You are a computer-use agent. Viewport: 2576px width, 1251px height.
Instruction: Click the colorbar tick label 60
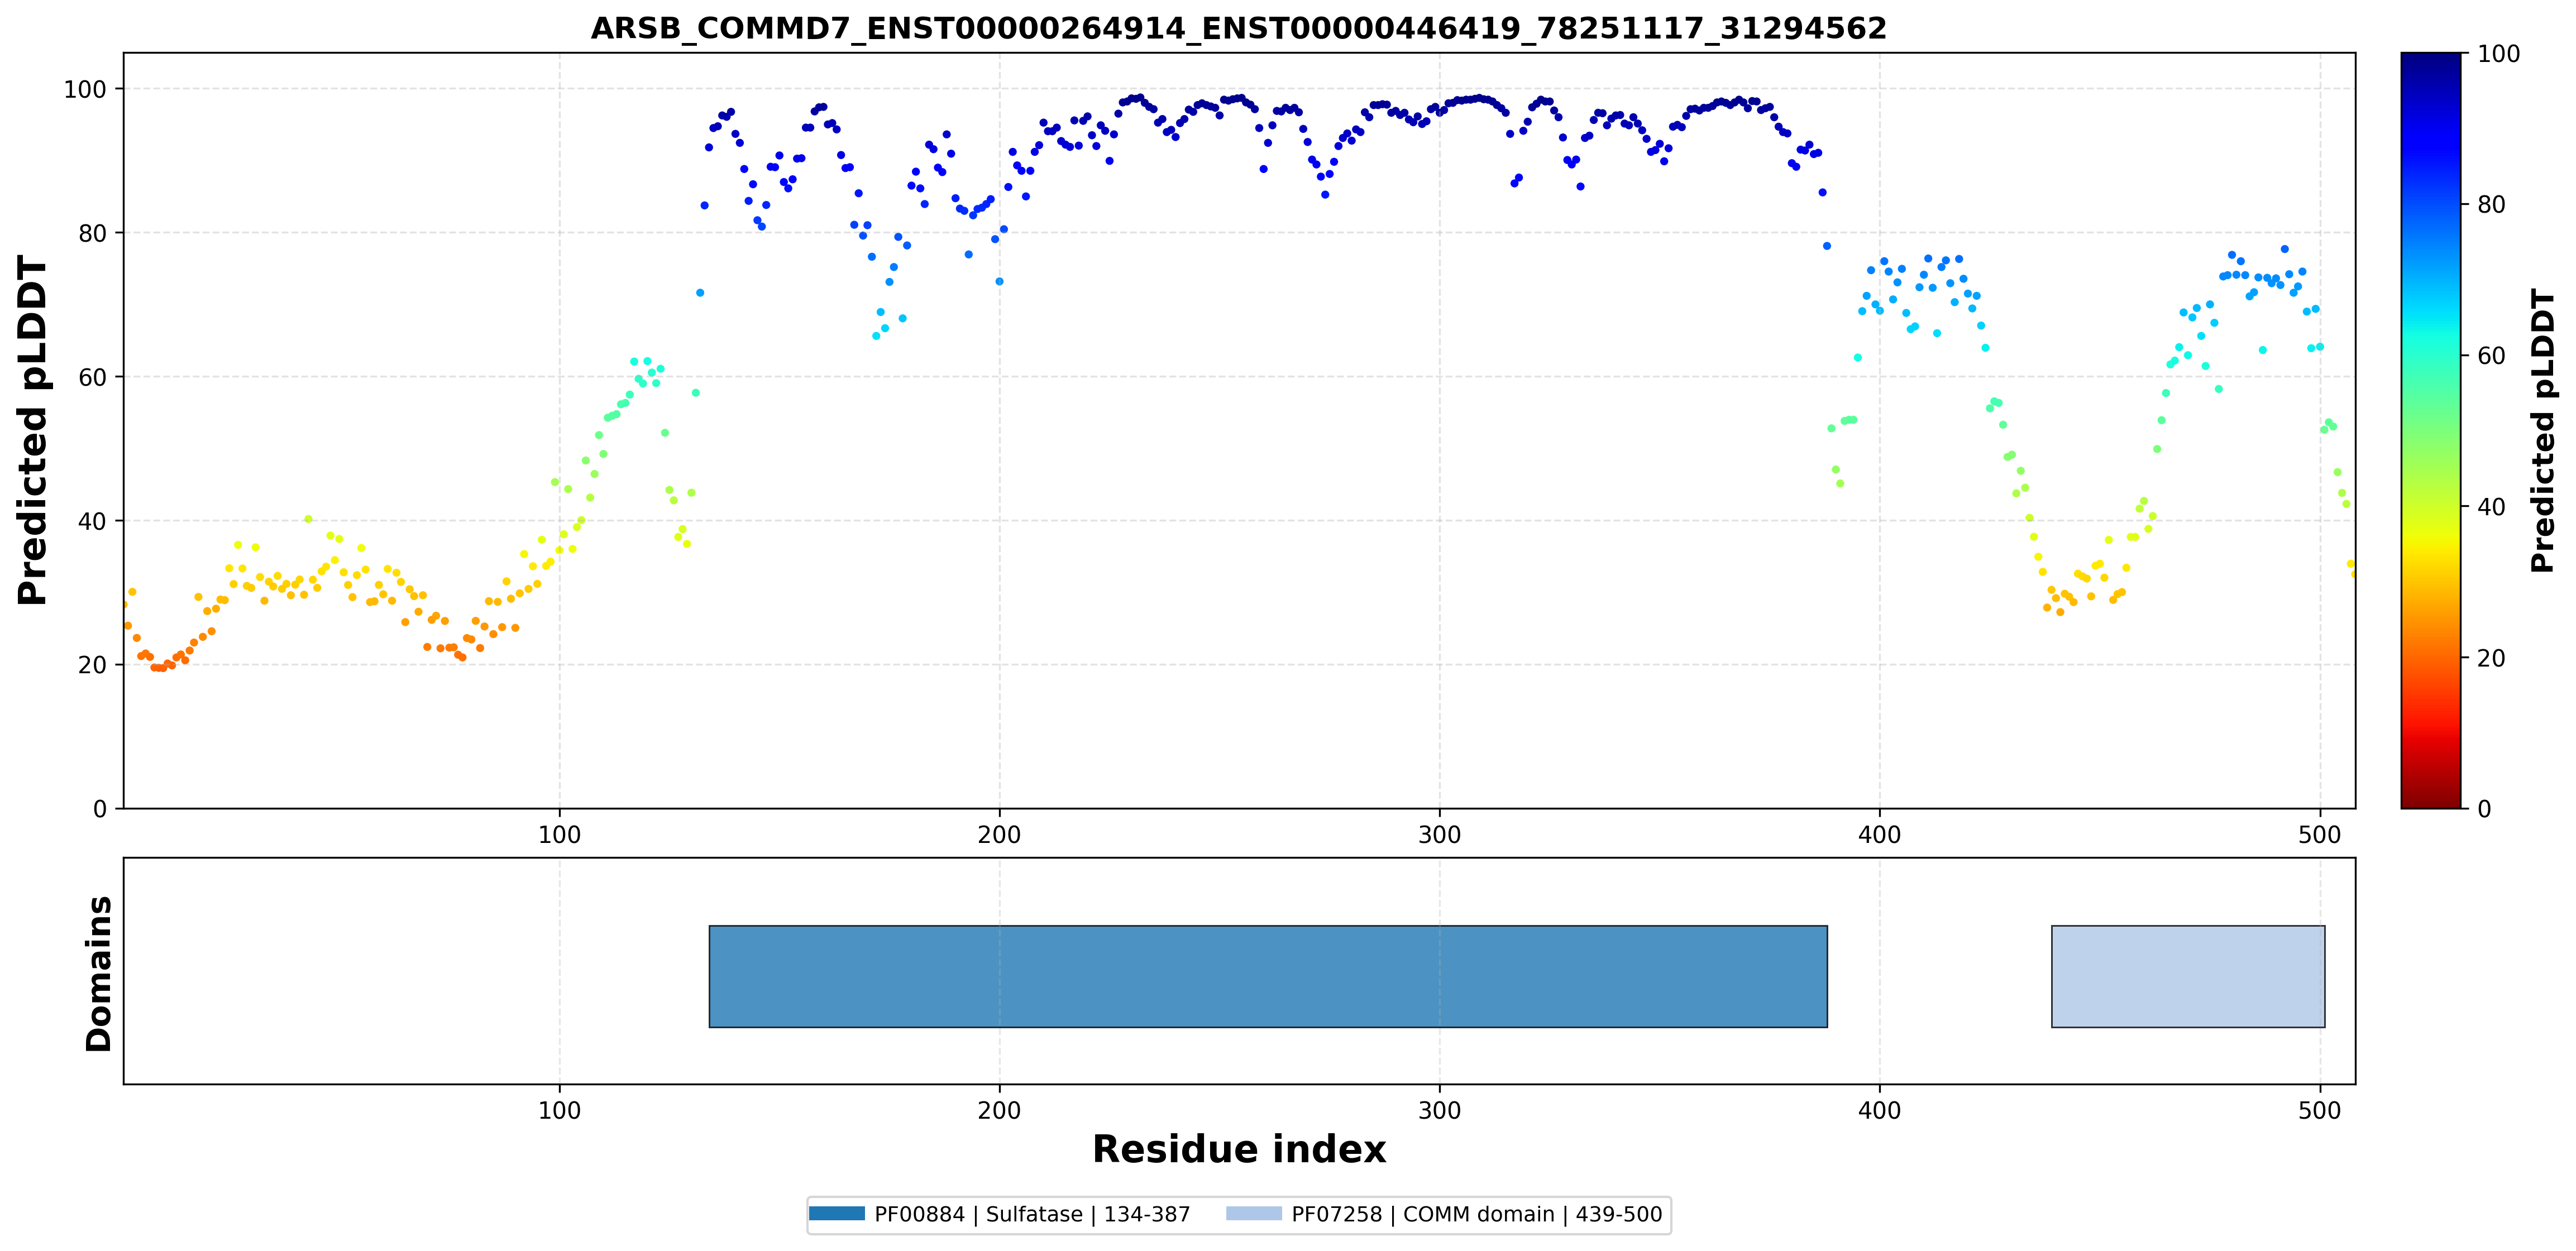tap(2491, 356)
